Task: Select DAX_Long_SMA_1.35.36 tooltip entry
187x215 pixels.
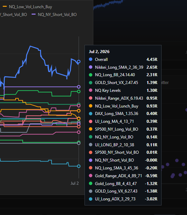Action: [116, 114]
